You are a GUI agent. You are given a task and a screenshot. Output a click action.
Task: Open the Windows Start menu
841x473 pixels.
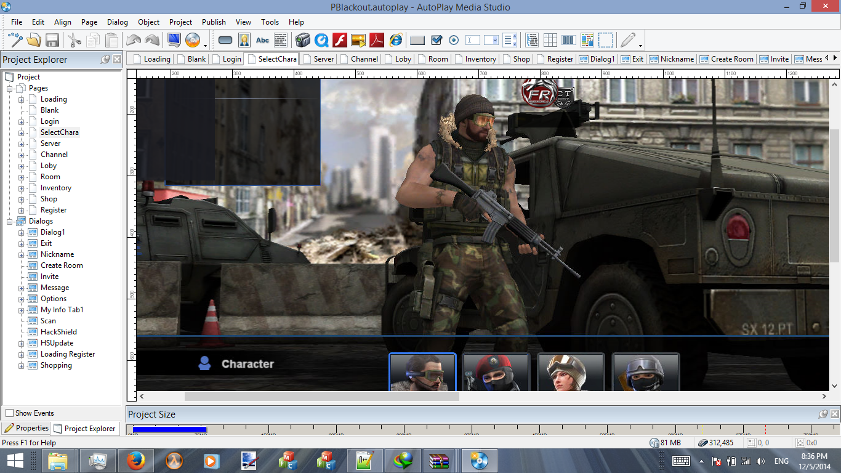pos(15,461)
